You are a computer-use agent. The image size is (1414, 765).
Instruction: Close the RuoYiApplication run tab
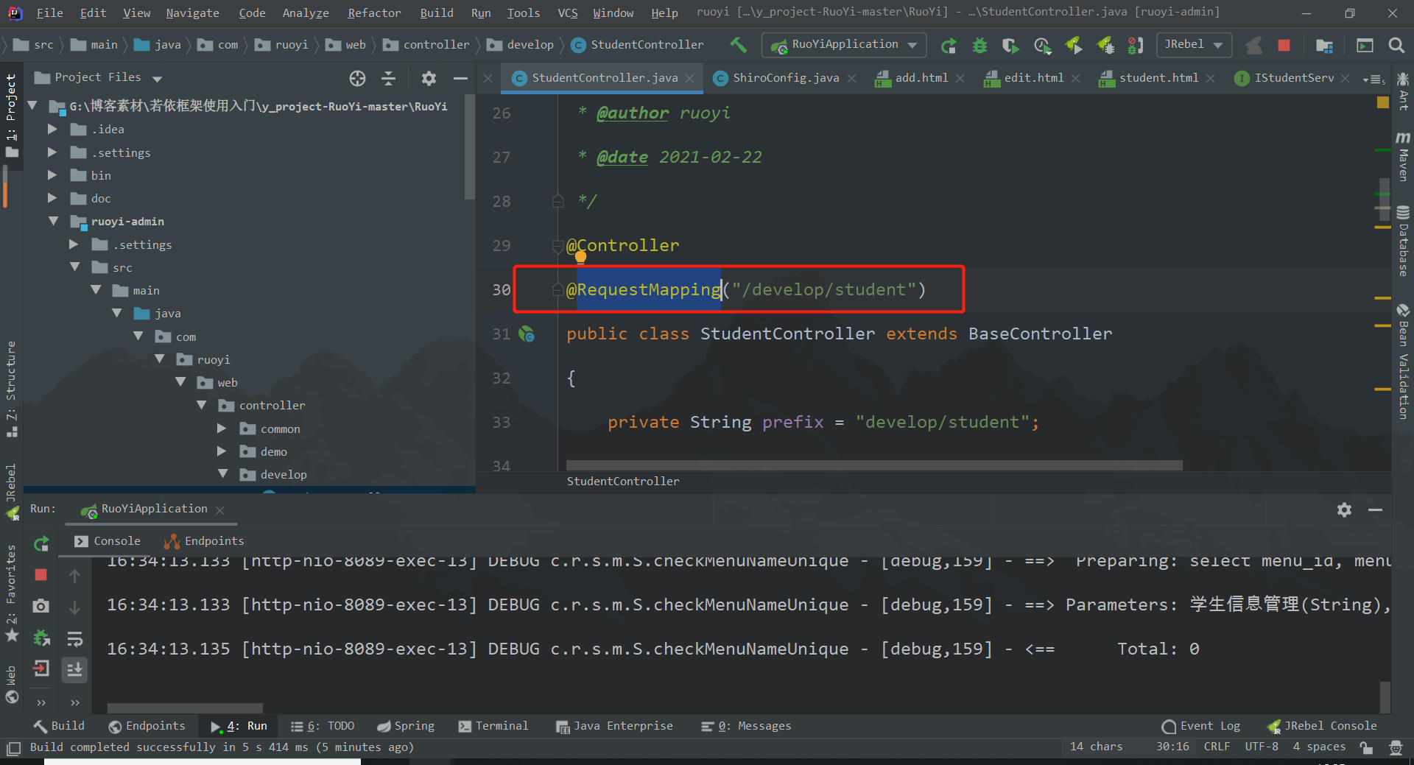click(219, 510)
